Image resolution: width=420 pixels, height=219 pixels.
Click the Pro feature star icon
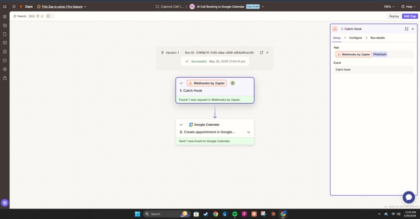tap(39, 6)
